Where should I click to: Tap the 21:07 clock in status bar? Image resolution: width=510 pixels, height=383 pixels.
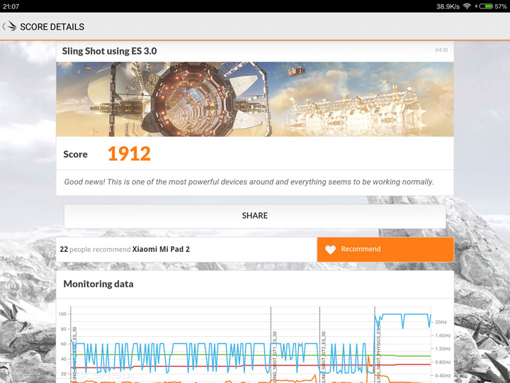11,6
